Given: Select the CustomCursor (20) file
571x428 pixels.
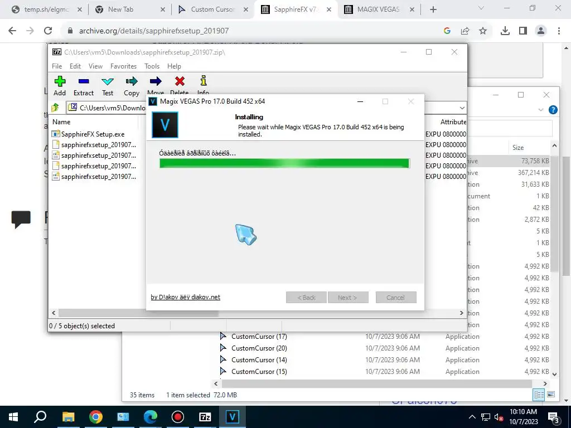Looking at the screenshot, I should (x=259, y=348).
